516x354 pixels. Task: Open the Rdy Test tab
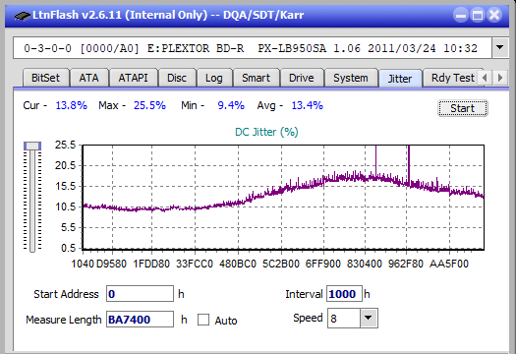(x=452, y=78)
